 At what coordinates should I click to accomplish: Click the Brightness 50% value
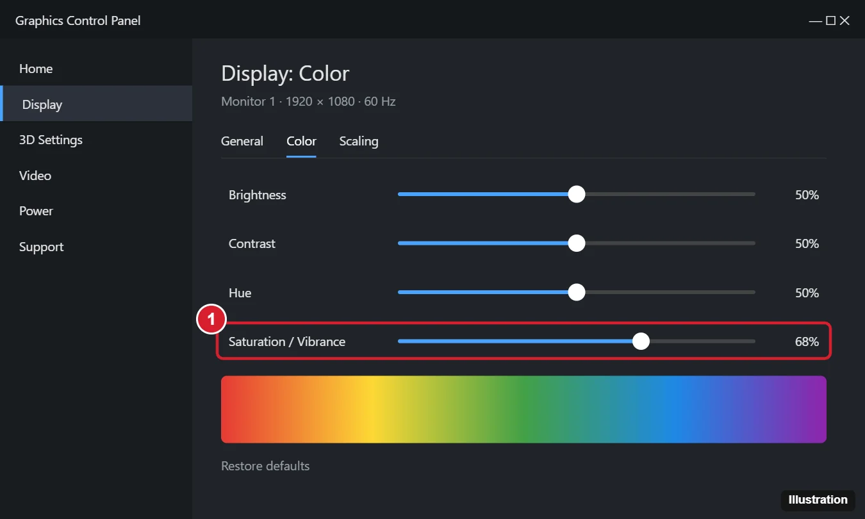[x=807, y=195]
